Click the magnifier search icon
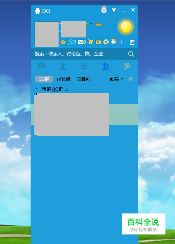The image size is (175, 244). [x=131, y=54]
